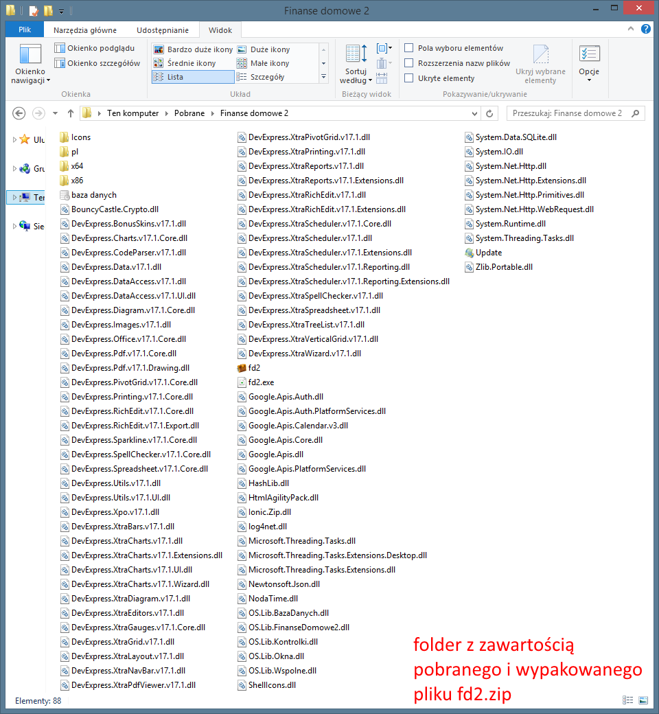Click the refresh icon in address bar
This screenshot has width=659, height=714.
pyautogui.click(x=490, y=113)
